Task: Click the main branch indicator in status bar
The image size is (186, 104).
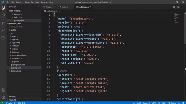Action: pos(9,103)
